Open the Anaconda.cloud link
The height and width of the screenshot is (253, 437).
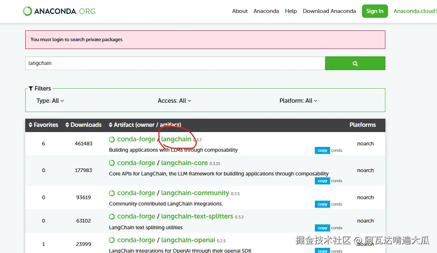tap(415, 11)
